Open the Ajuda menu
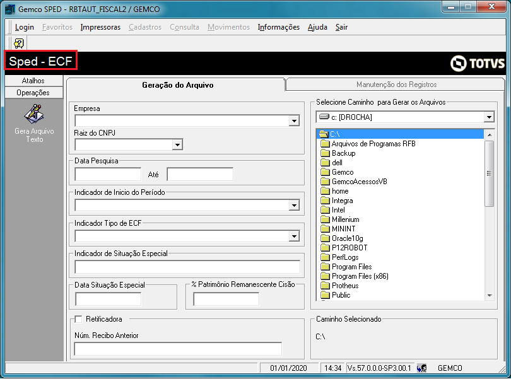This screenshot has height=379, width=511. 317,27
